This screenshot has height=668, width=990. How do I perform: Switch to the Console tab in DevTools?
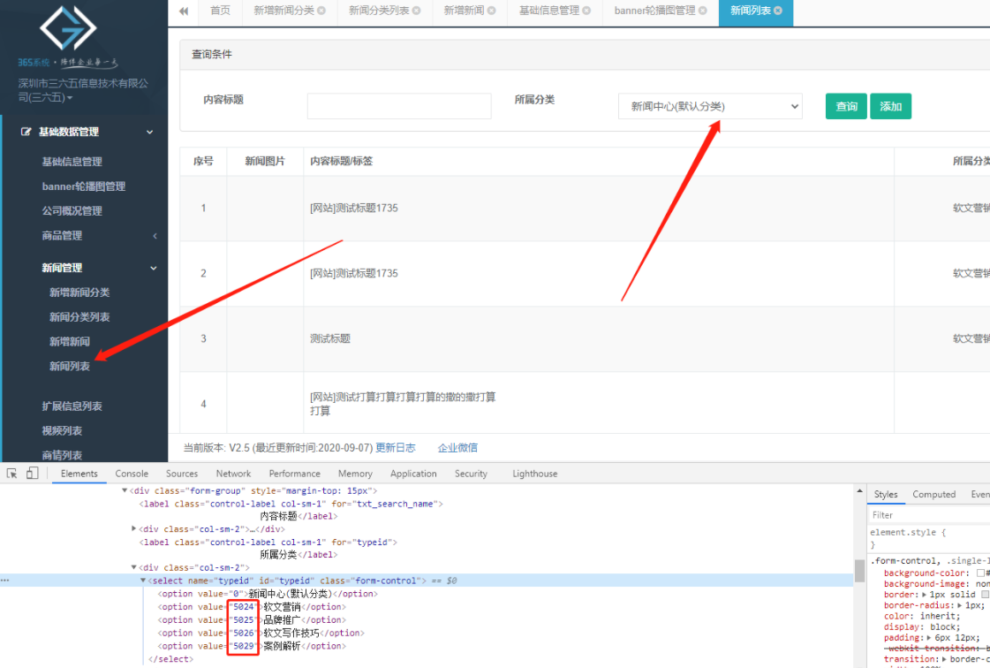pos(132,474)
